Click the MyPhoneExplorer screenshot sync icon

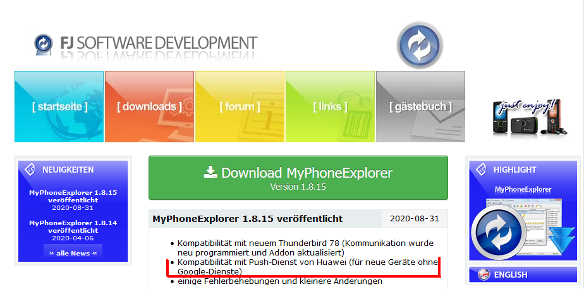[x=499, y=232]
